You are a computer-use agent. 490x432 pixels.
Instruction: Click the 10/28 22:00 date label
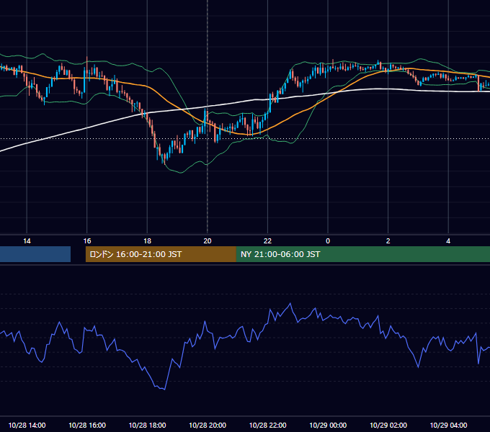click(x=267, y=425)
